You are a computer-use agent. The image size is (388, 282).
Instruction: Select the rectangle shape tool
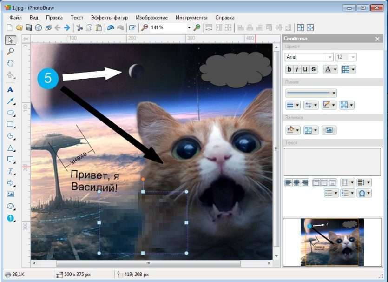10,124
